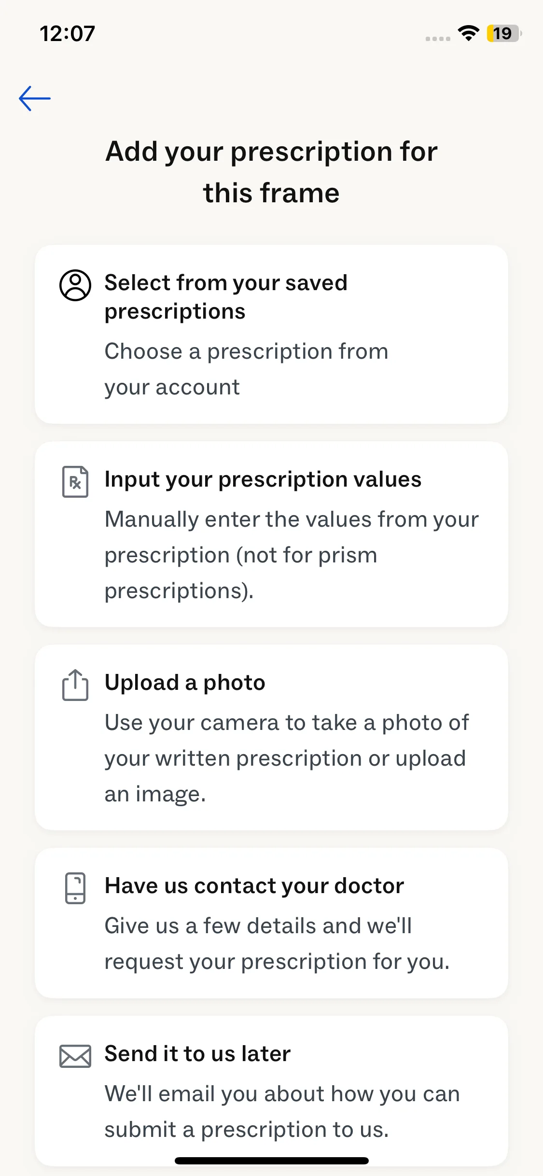
Task: Tap the blue back arrow
Action: [35, 98]
